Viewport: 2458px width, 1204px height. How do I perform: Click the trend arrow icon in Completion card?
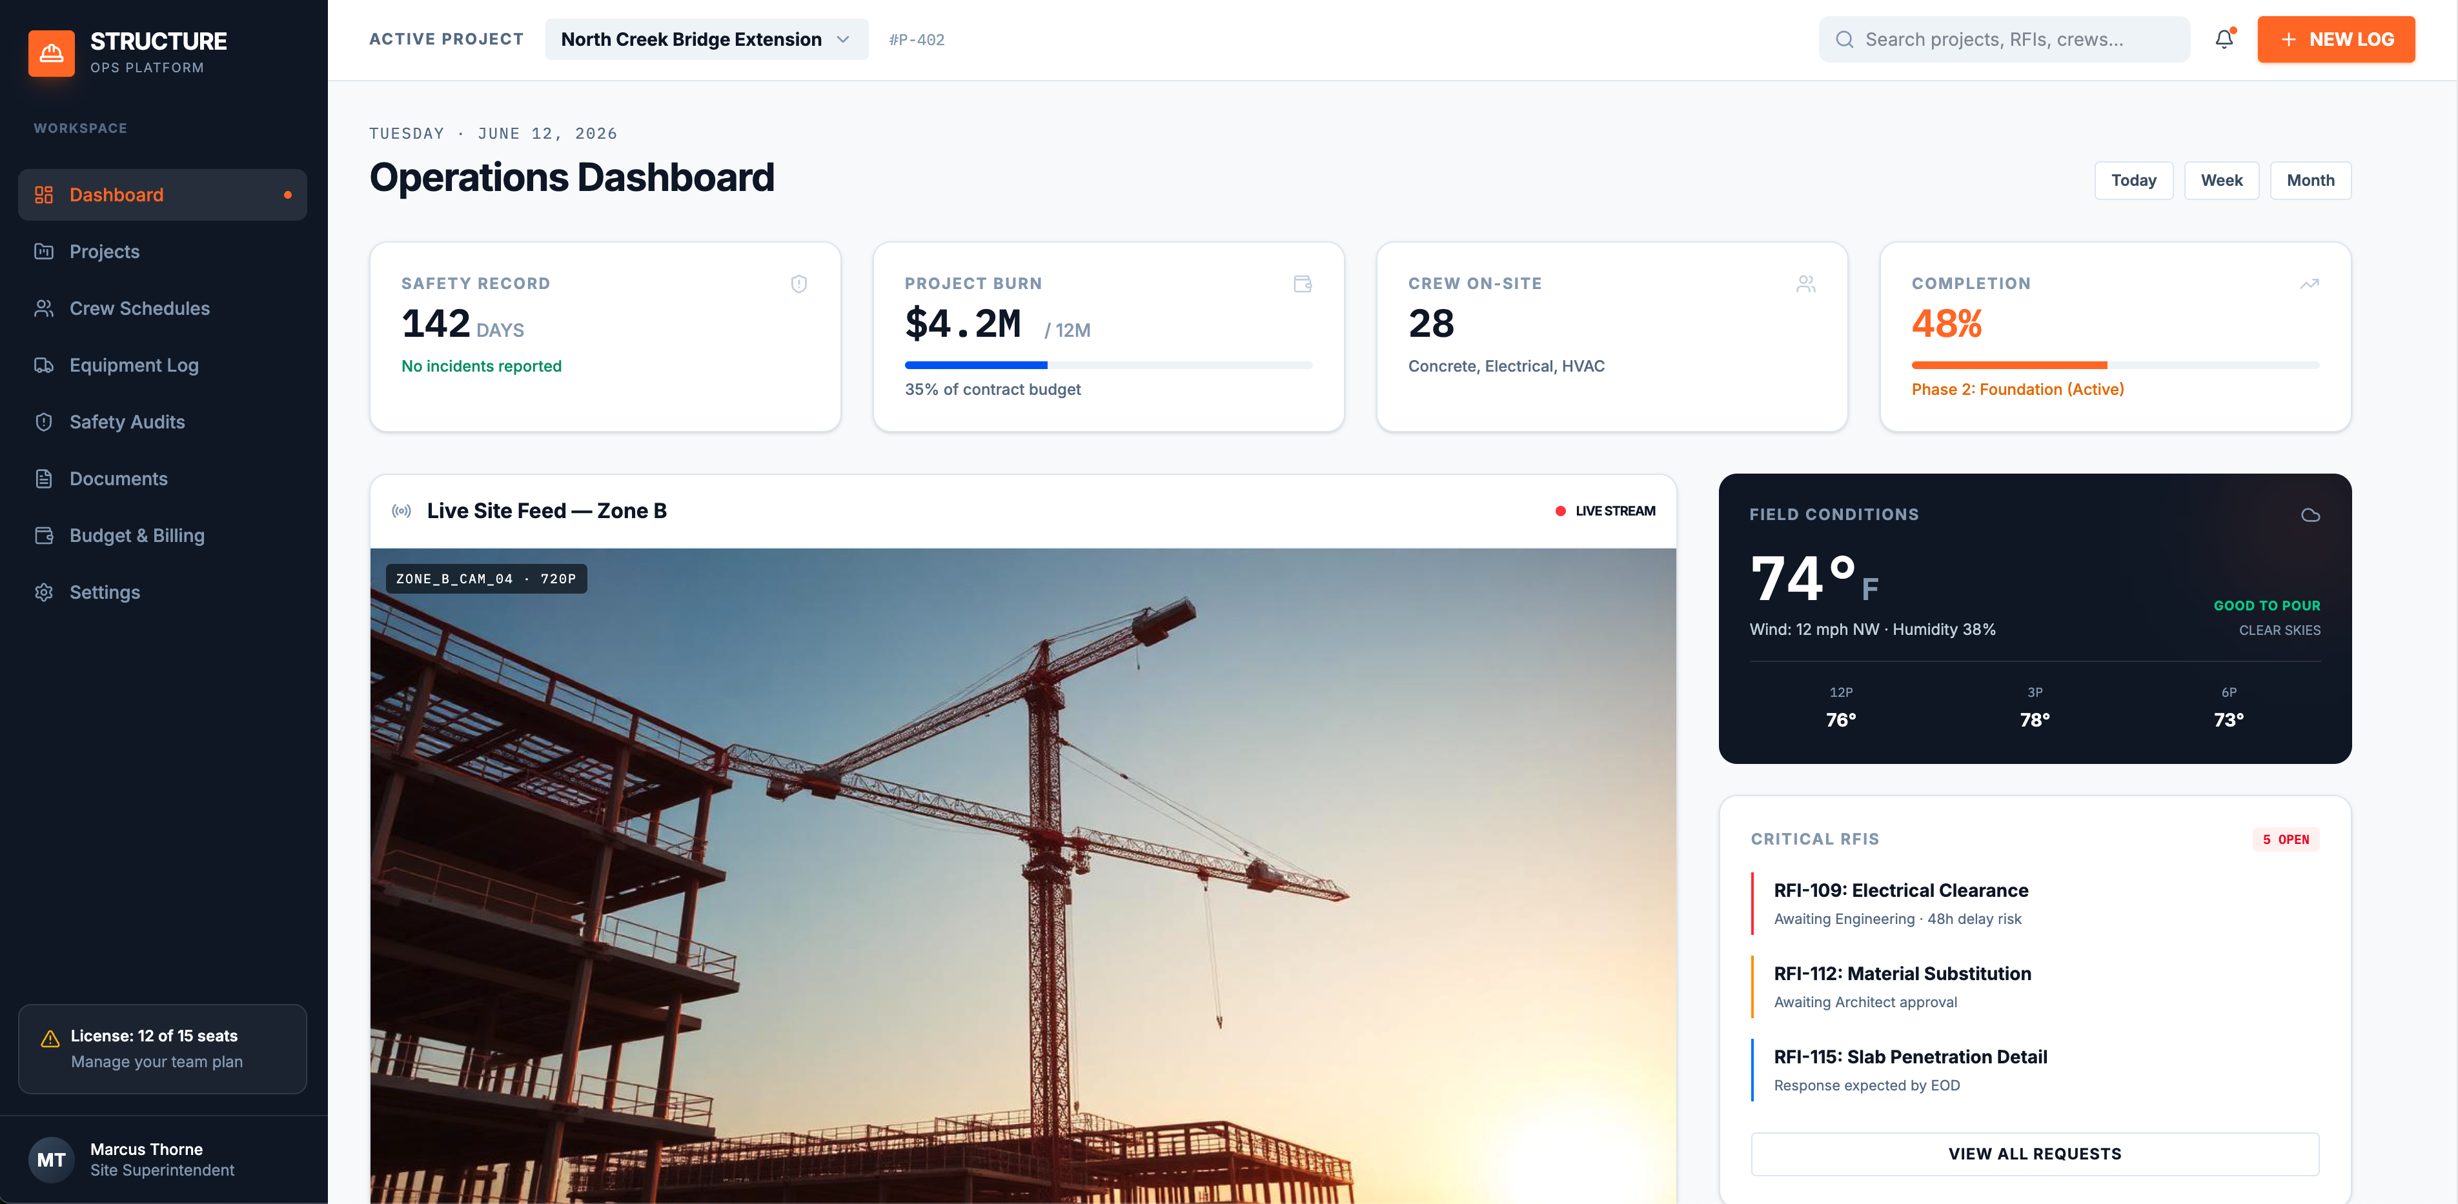(x=2309, y=283)
